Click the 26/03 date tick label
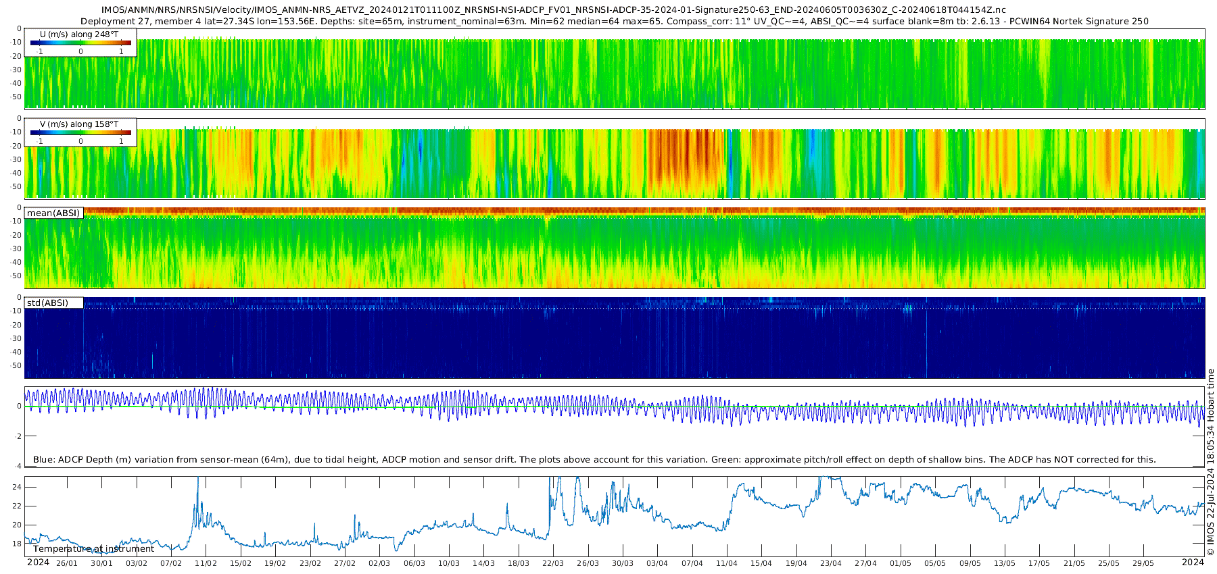 tap(588, 563)
